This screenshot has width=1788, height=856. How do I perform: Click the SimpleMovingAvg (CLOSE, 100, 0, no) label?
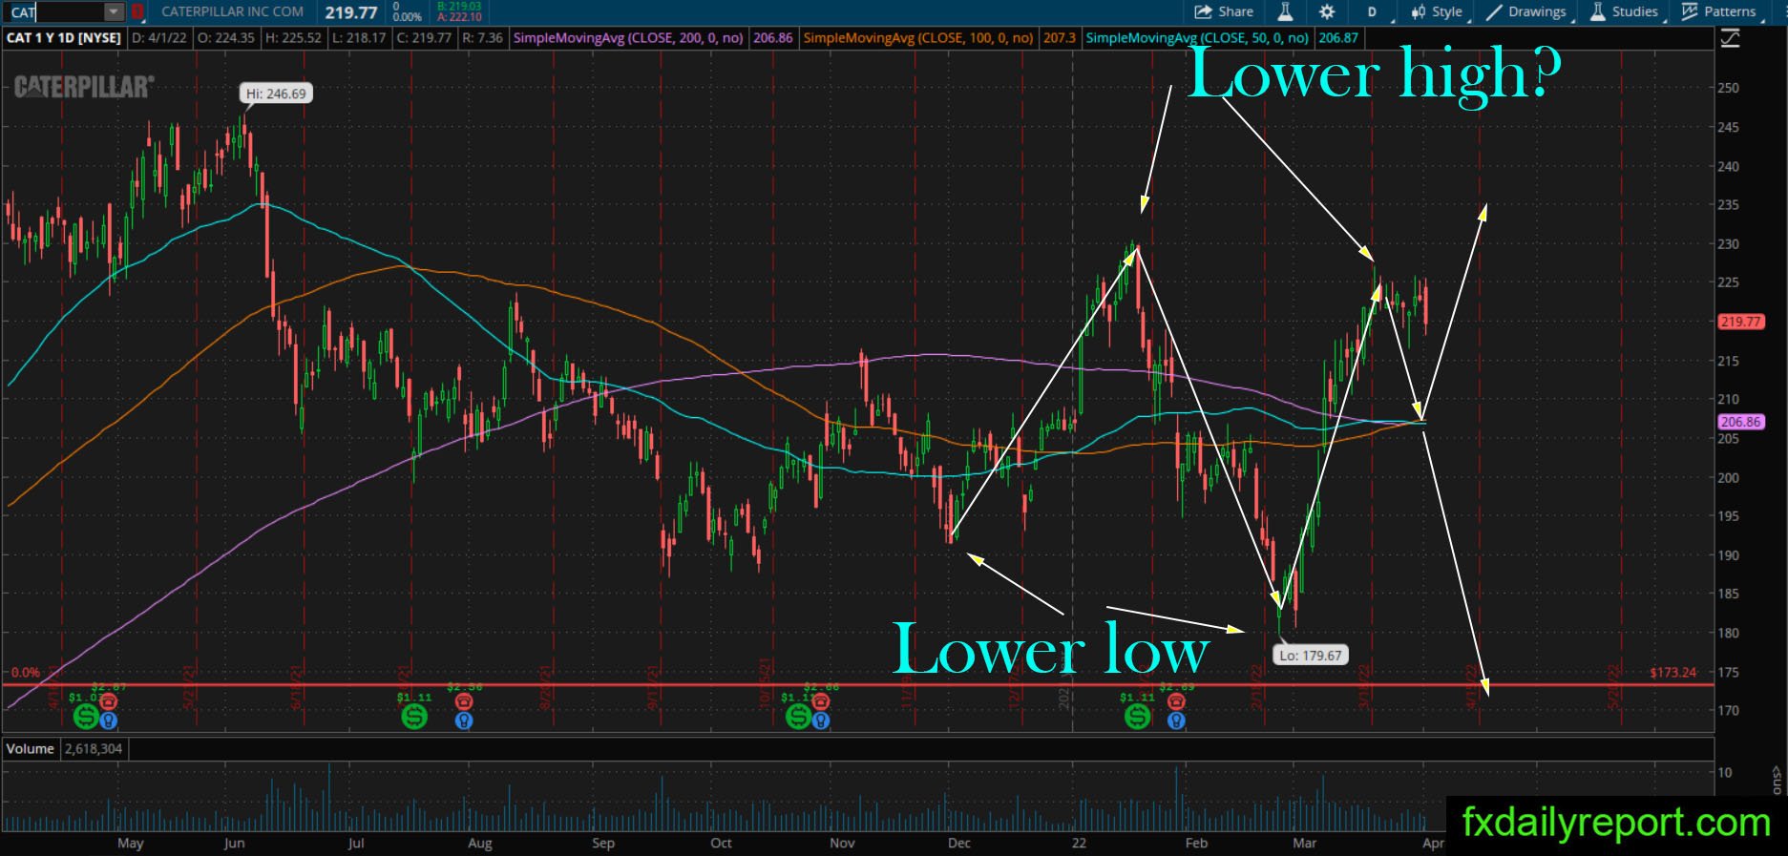918,38
